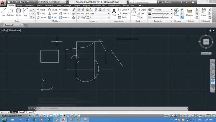Viewport: 216px width, 122px height.
Task: Click the command line input field
Action: pos(112,108)
